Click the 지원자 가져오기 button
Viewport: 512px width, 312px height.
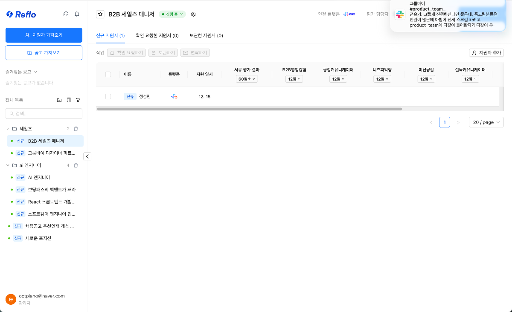coord(44,35)
